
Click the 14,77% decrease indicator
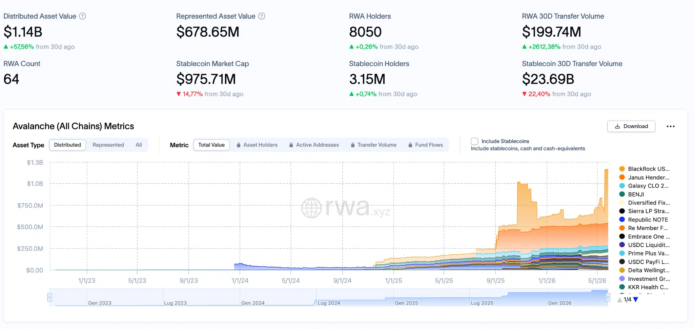click(189, 94)
